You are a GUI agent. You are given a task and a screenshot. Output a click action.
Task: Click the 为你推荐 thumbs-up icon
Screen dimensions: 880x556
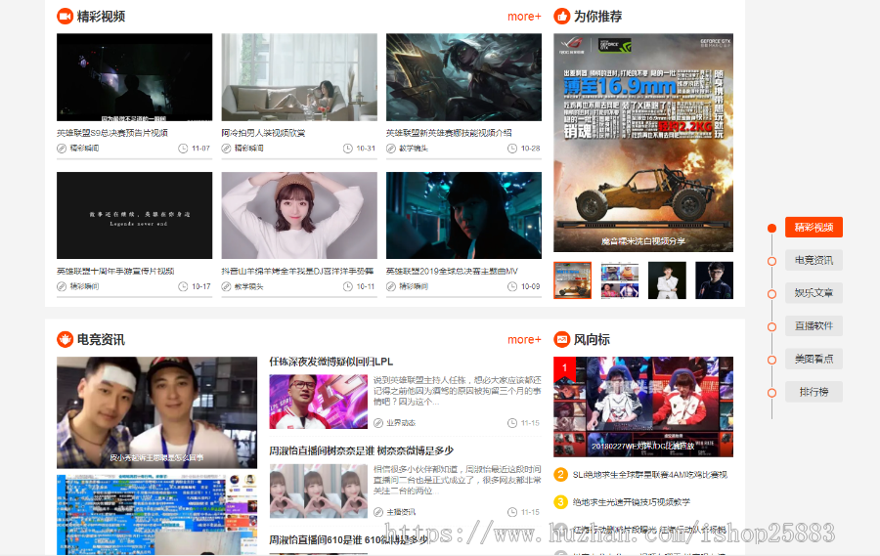pos(562,17)
